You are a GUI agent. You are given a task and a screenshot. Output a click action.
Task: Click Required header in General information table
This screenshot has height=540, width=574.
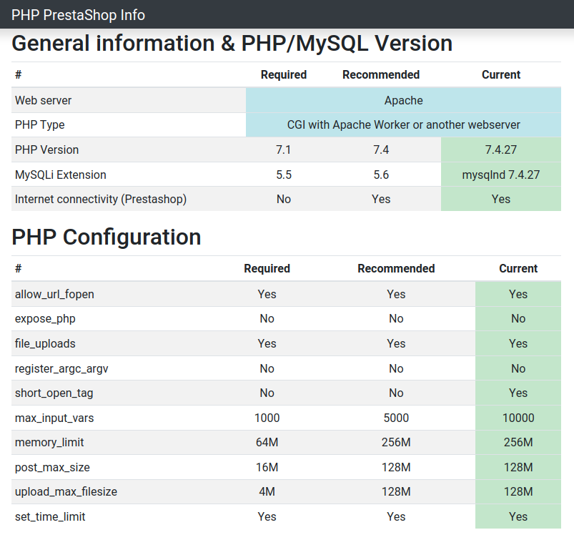(284, 74)
